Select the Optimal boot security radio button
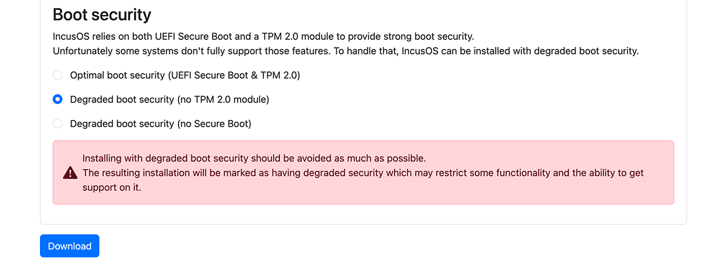Screen dimensions: 727x258 click(58, 75)
